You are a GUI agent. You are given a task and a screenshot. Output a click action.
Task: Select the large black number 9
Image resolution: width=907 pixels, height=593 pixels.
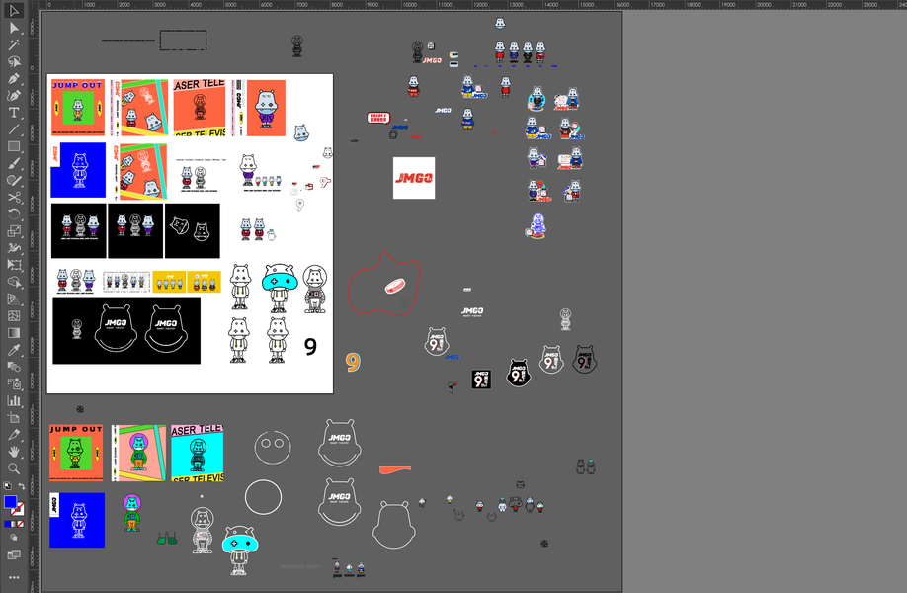(x=310, y=347)
